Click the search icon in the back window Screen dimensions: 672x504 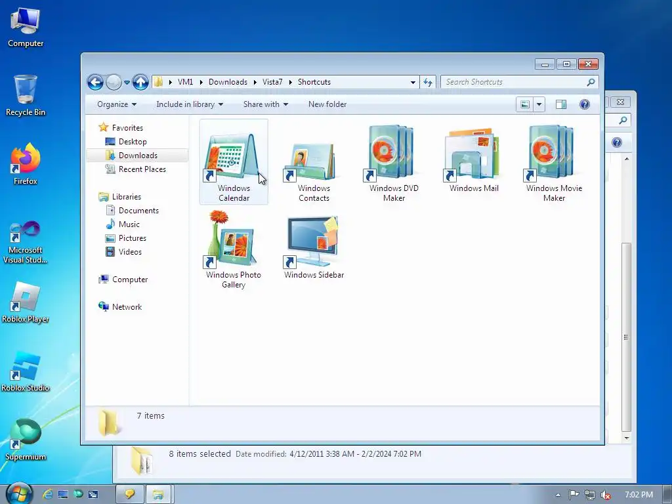(623, 121)
